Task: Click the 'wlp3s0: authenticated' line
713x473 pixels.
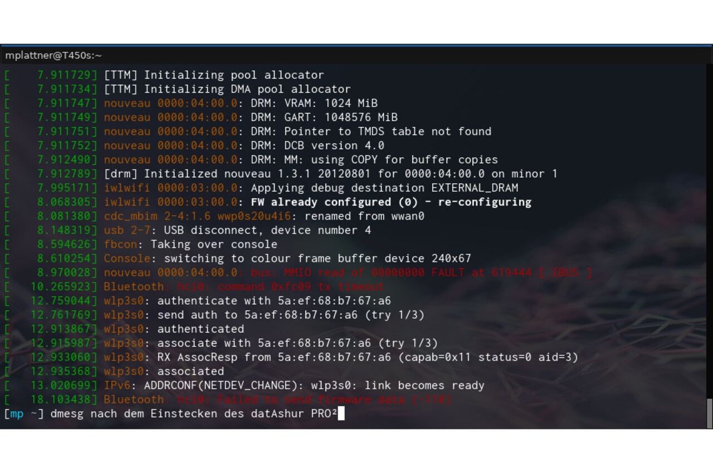Action: [x=174, y=329]
